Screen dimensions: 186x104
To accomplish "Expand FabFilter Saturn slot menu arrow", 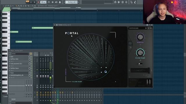I will (x=10, y=68).
